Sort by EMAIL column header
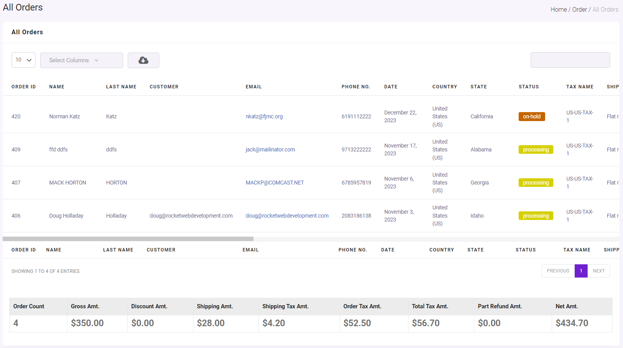The height and width of the screenshot is (348, 623). coord(253,87)
